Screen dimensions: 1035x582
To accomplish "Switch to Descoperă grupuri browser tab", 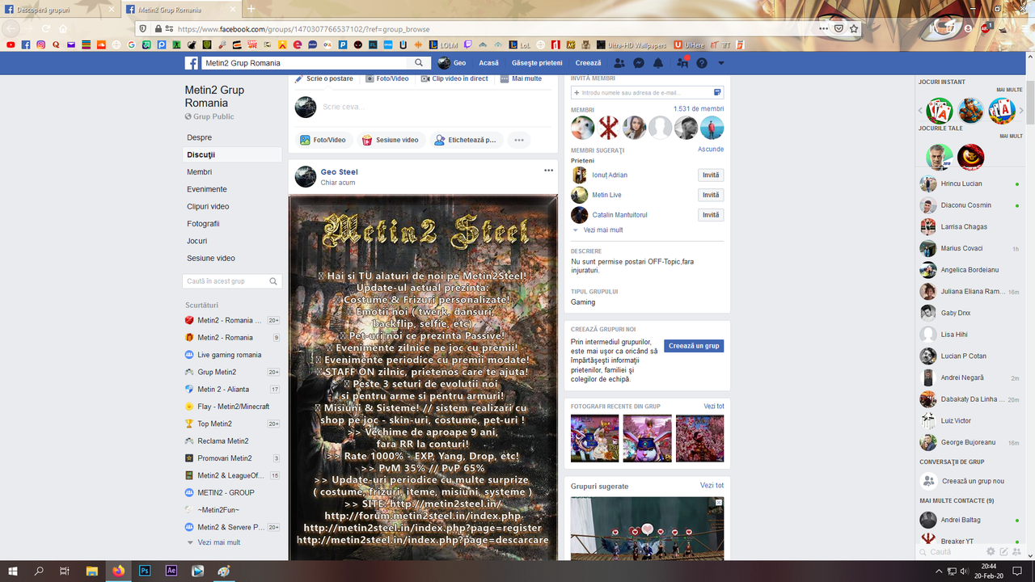I will [x=61, y=9].
